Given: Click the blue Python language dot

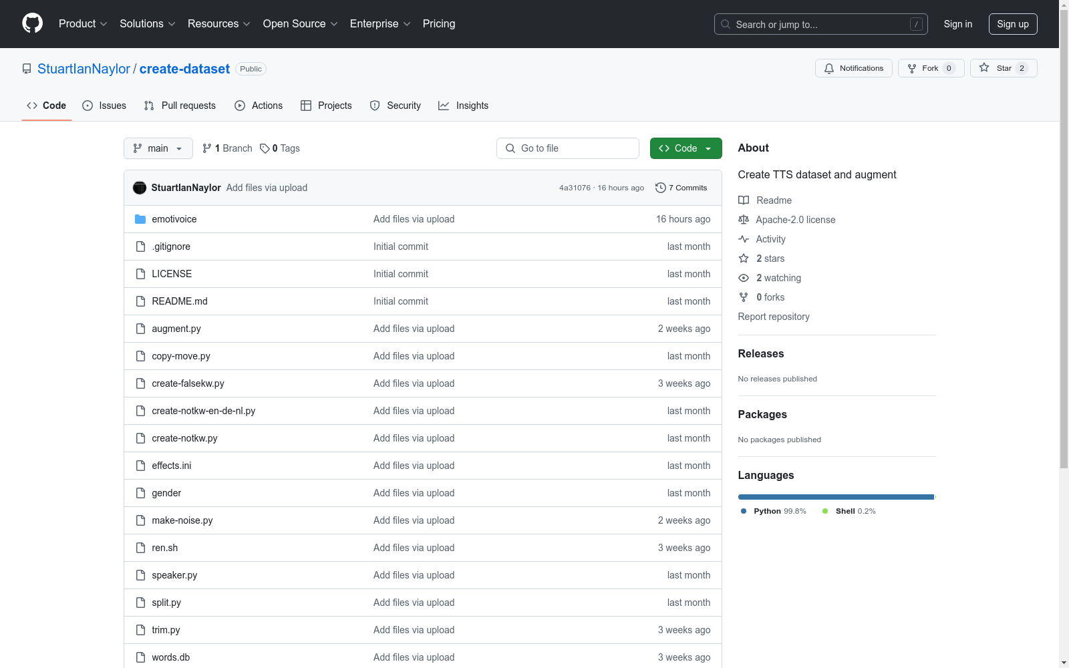Looking at the screenshot, I should pos(744,511).
